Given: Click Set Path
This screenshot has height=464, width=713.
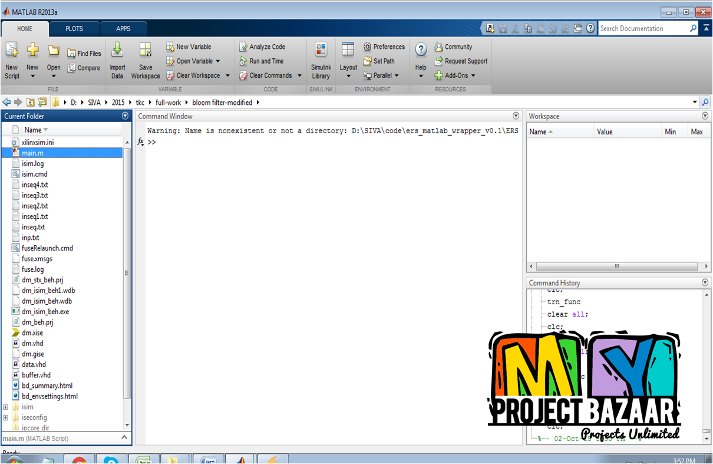Looking at the screenshot, I should (x=379, y=61).
